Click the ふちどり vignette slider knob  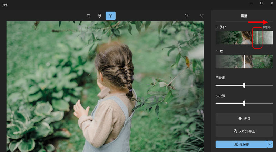(x=244, y=103)
